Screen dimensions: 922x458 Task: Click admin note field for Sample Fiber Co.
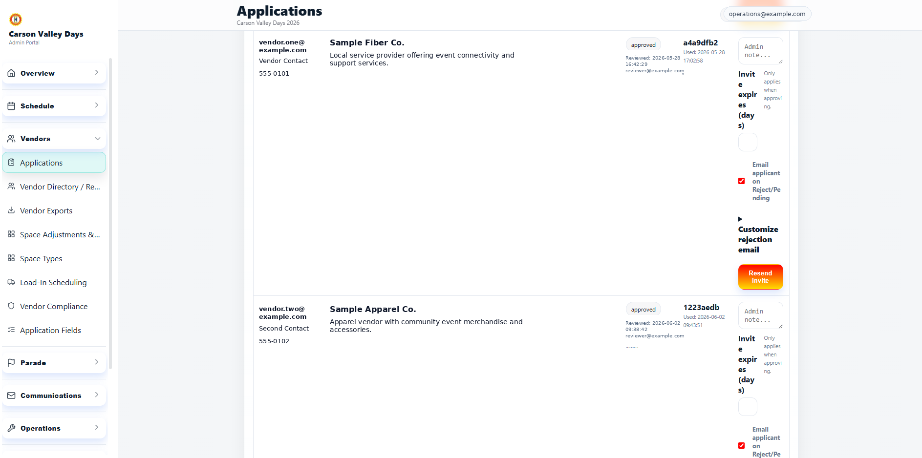point(760,51)
